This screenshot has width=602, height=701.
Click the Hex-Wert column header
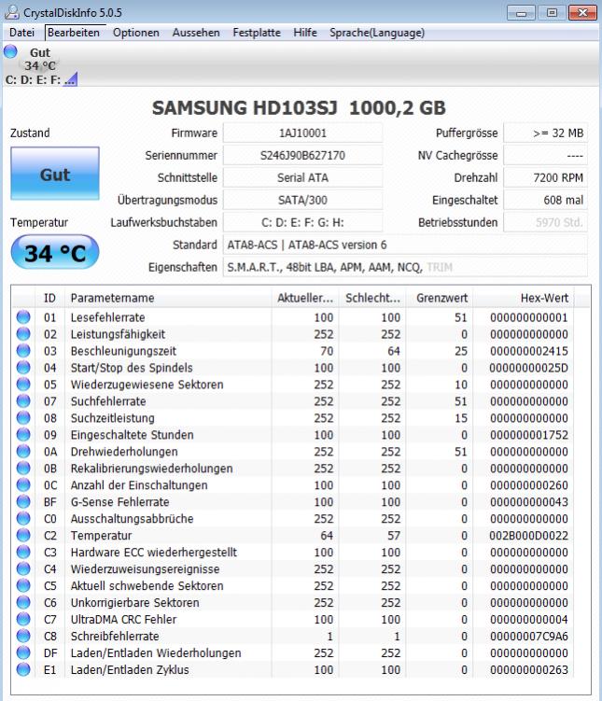coord(524,298)
